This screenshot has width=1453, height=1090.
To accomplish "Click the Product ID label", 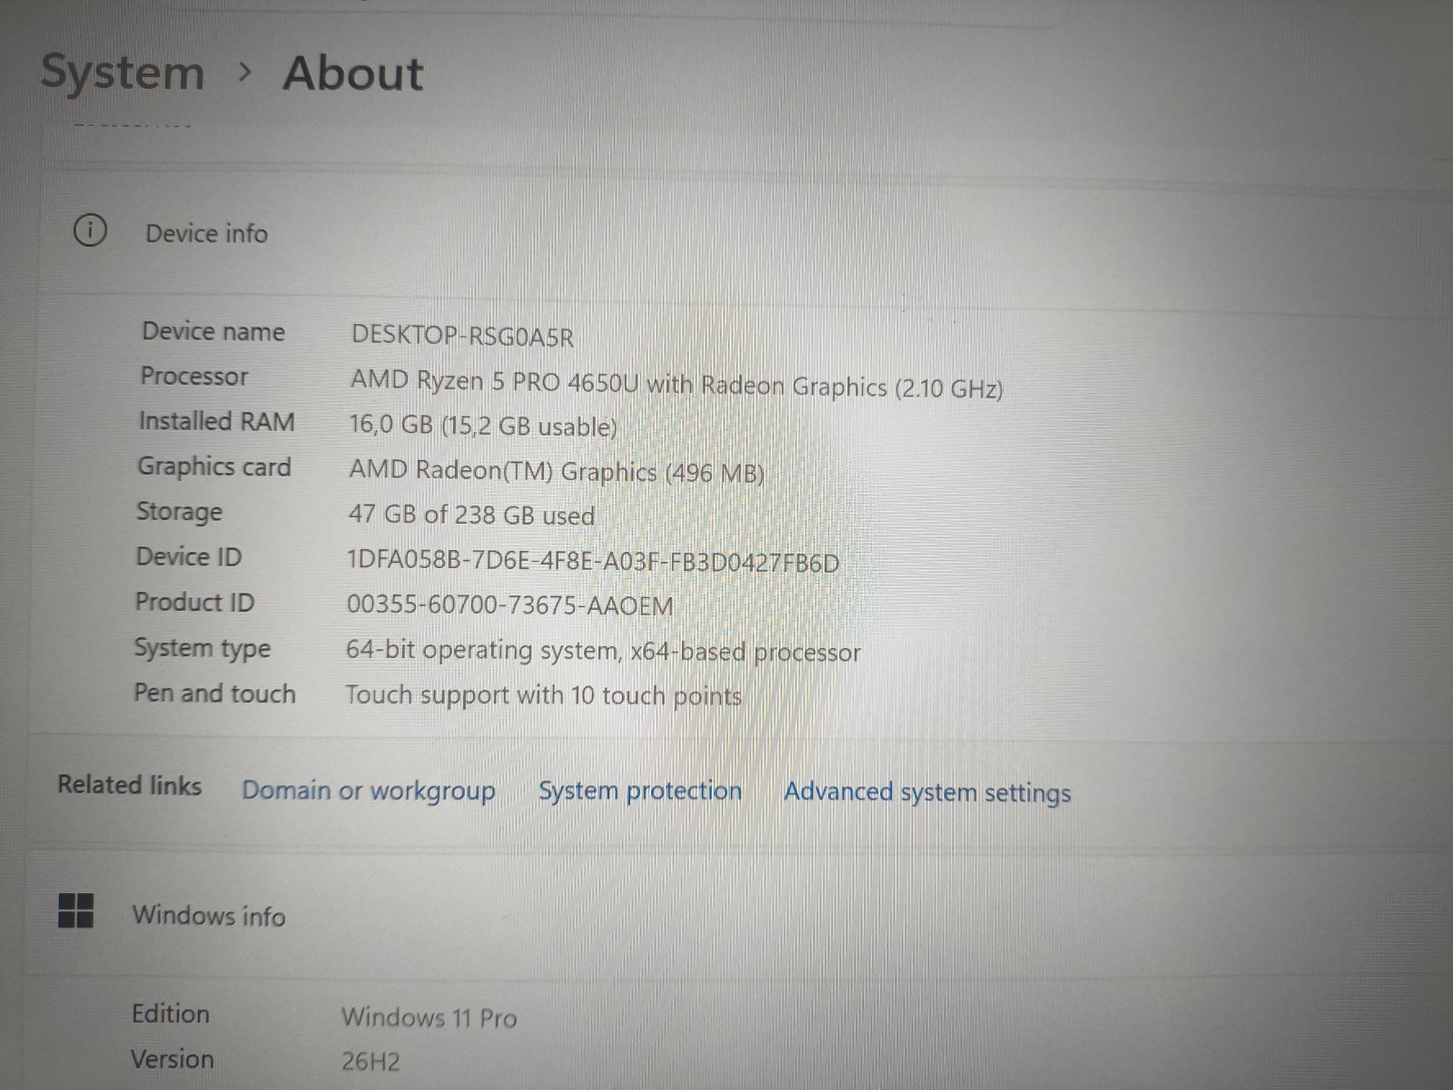I will 194,602.
